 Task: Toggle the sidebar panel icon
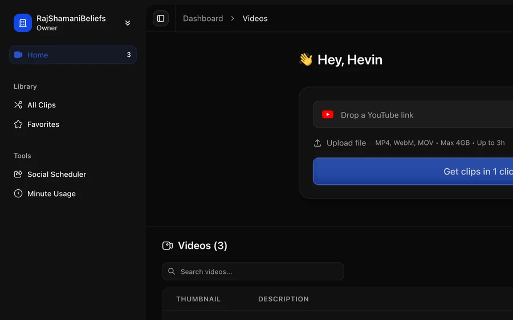pos(161,18)
